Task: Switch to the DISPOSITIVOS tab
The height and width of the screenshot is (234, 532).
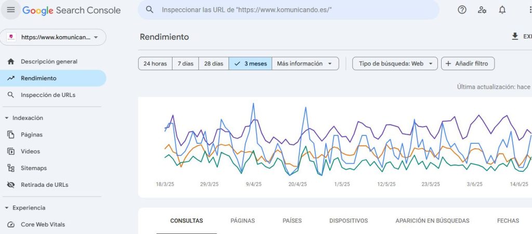Action: coord(349,221)
